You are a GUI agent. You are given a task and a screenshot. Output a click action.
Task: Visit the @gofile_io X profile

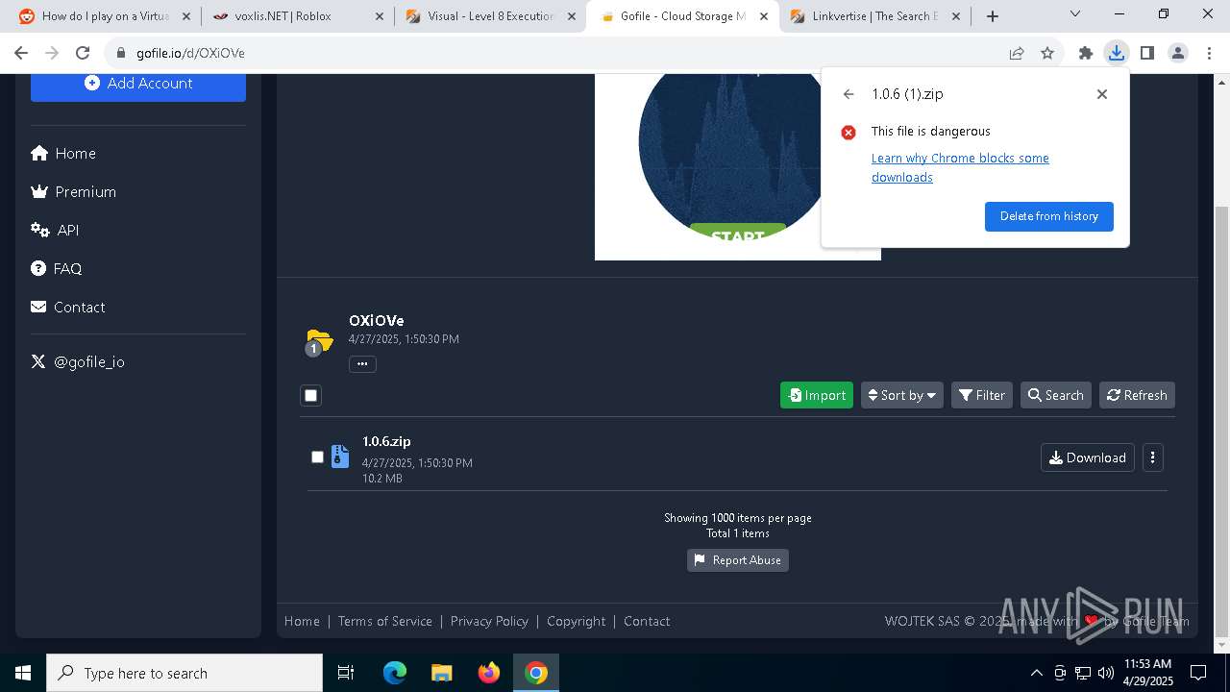tap(78, 362)
